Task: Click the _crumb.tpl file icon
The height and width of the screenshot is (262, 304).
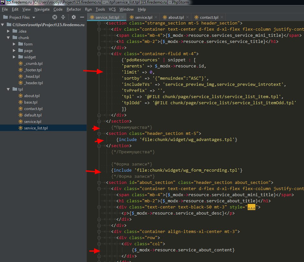Action: (x=21, y=63)
